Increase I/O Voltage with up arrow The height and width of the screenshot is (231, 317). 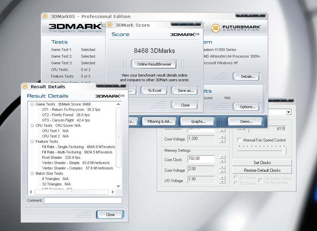(222, 177)
